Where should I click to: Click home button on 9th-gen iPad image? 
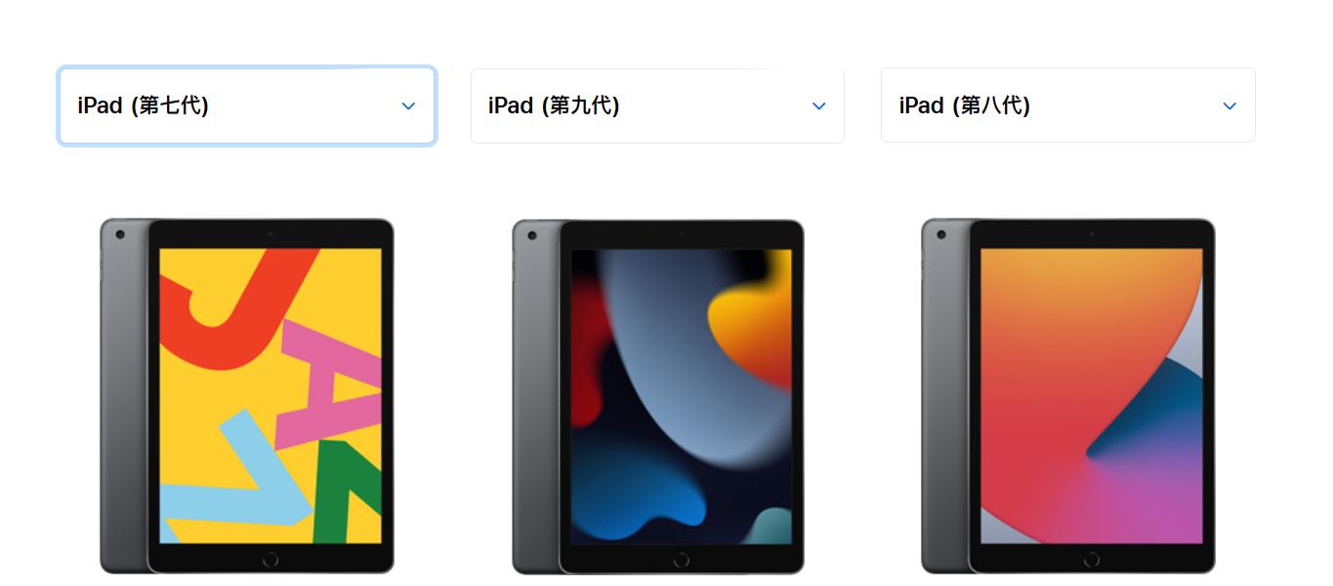pyautogui.click(x=682, y=559)
